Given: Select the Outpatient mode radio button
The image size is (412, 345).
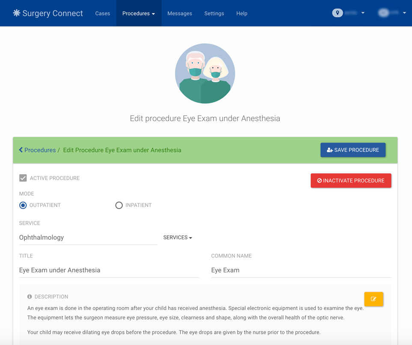Looking at the screenshot, I should (23, 205).
